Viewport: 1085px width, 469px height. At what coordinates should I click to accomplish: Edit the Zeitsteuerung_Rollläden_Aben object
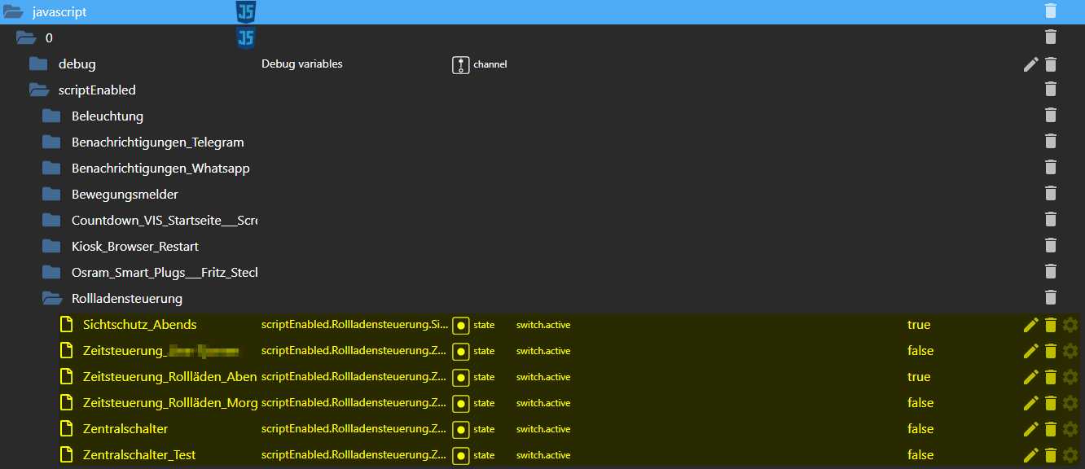point(1031,377)
